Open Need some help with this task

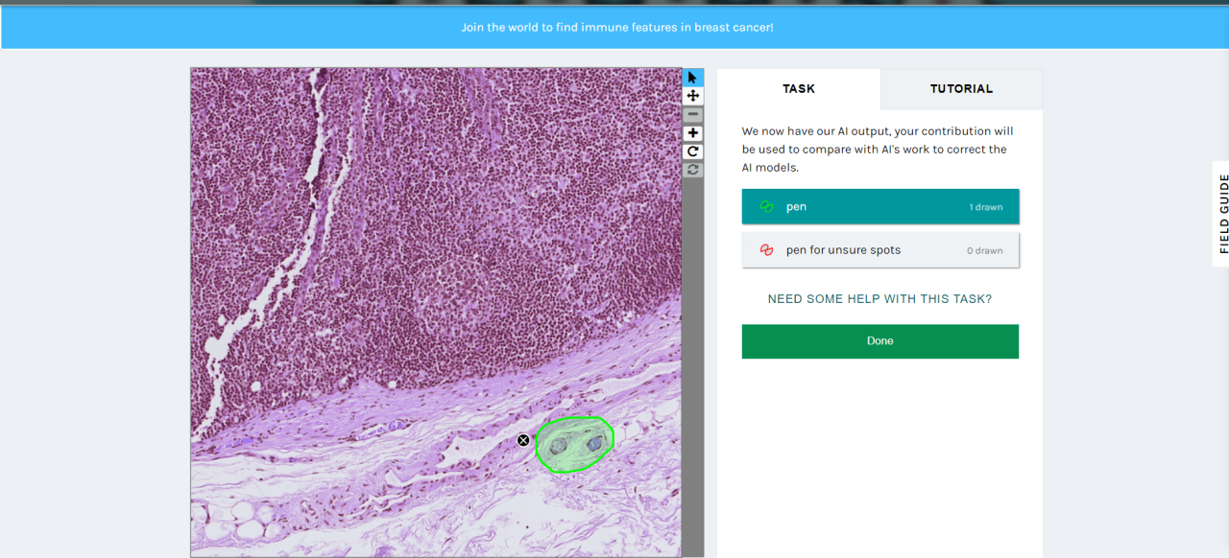[x=880, y=299]
